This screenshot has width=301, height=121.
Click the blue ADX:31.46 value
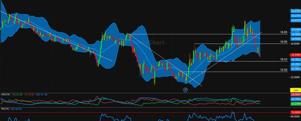pos(41,95)
